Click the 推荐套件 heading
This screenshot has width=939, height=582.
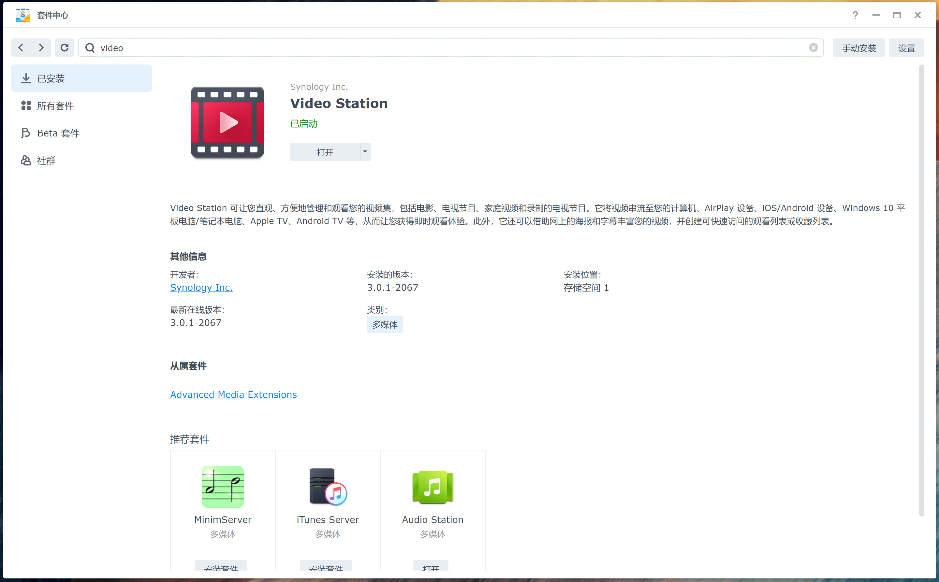coord(189,439)
